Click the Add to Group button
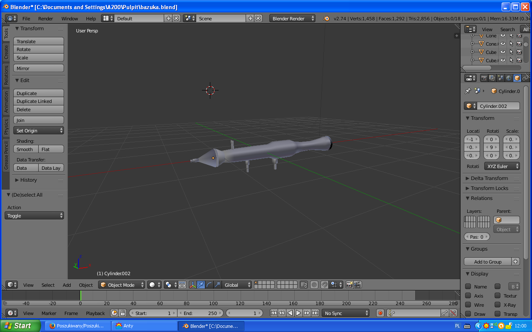Image resolution: width=532 pixels, height=332 pixels. [x=488, y=262]
